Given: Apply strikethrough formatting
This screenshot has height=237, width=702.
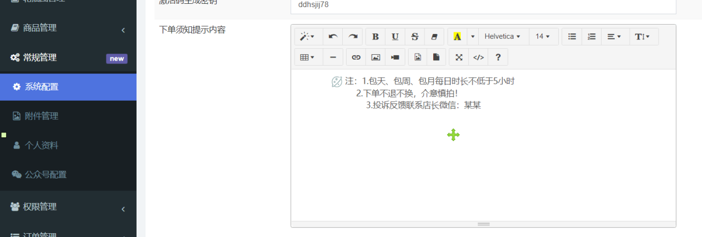Looking at the screenshot, I should point(415,37).
